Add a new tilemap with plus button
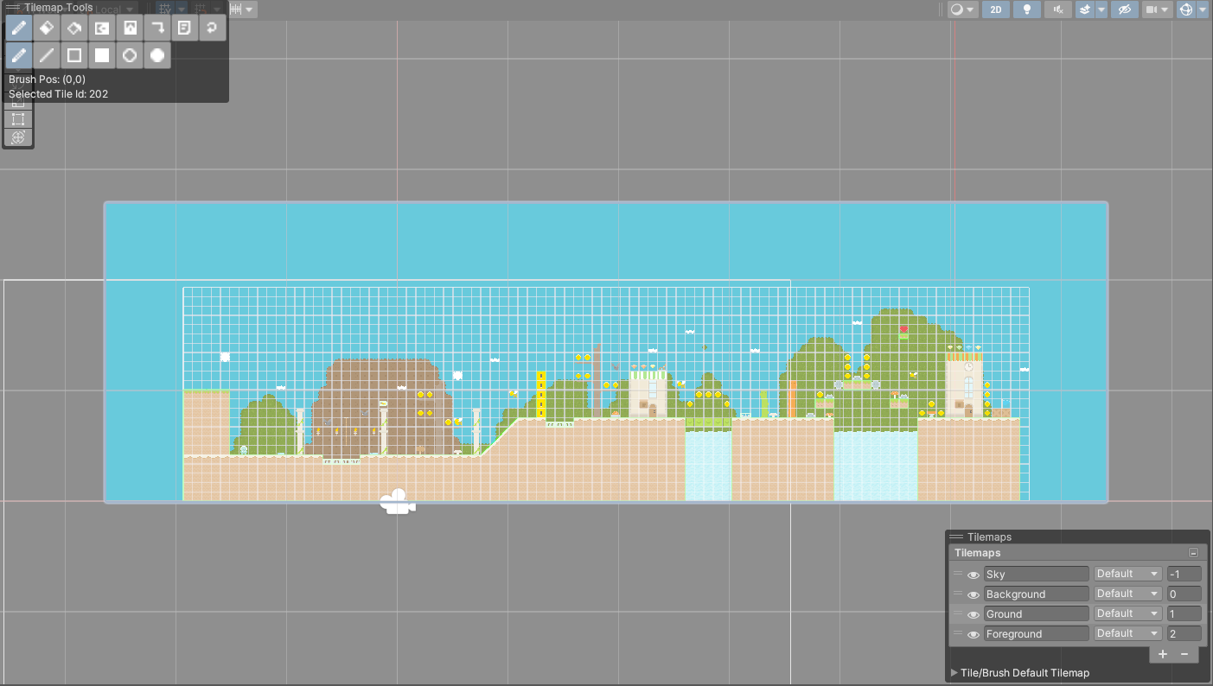1213x686 pixels. pos(1163,654)
